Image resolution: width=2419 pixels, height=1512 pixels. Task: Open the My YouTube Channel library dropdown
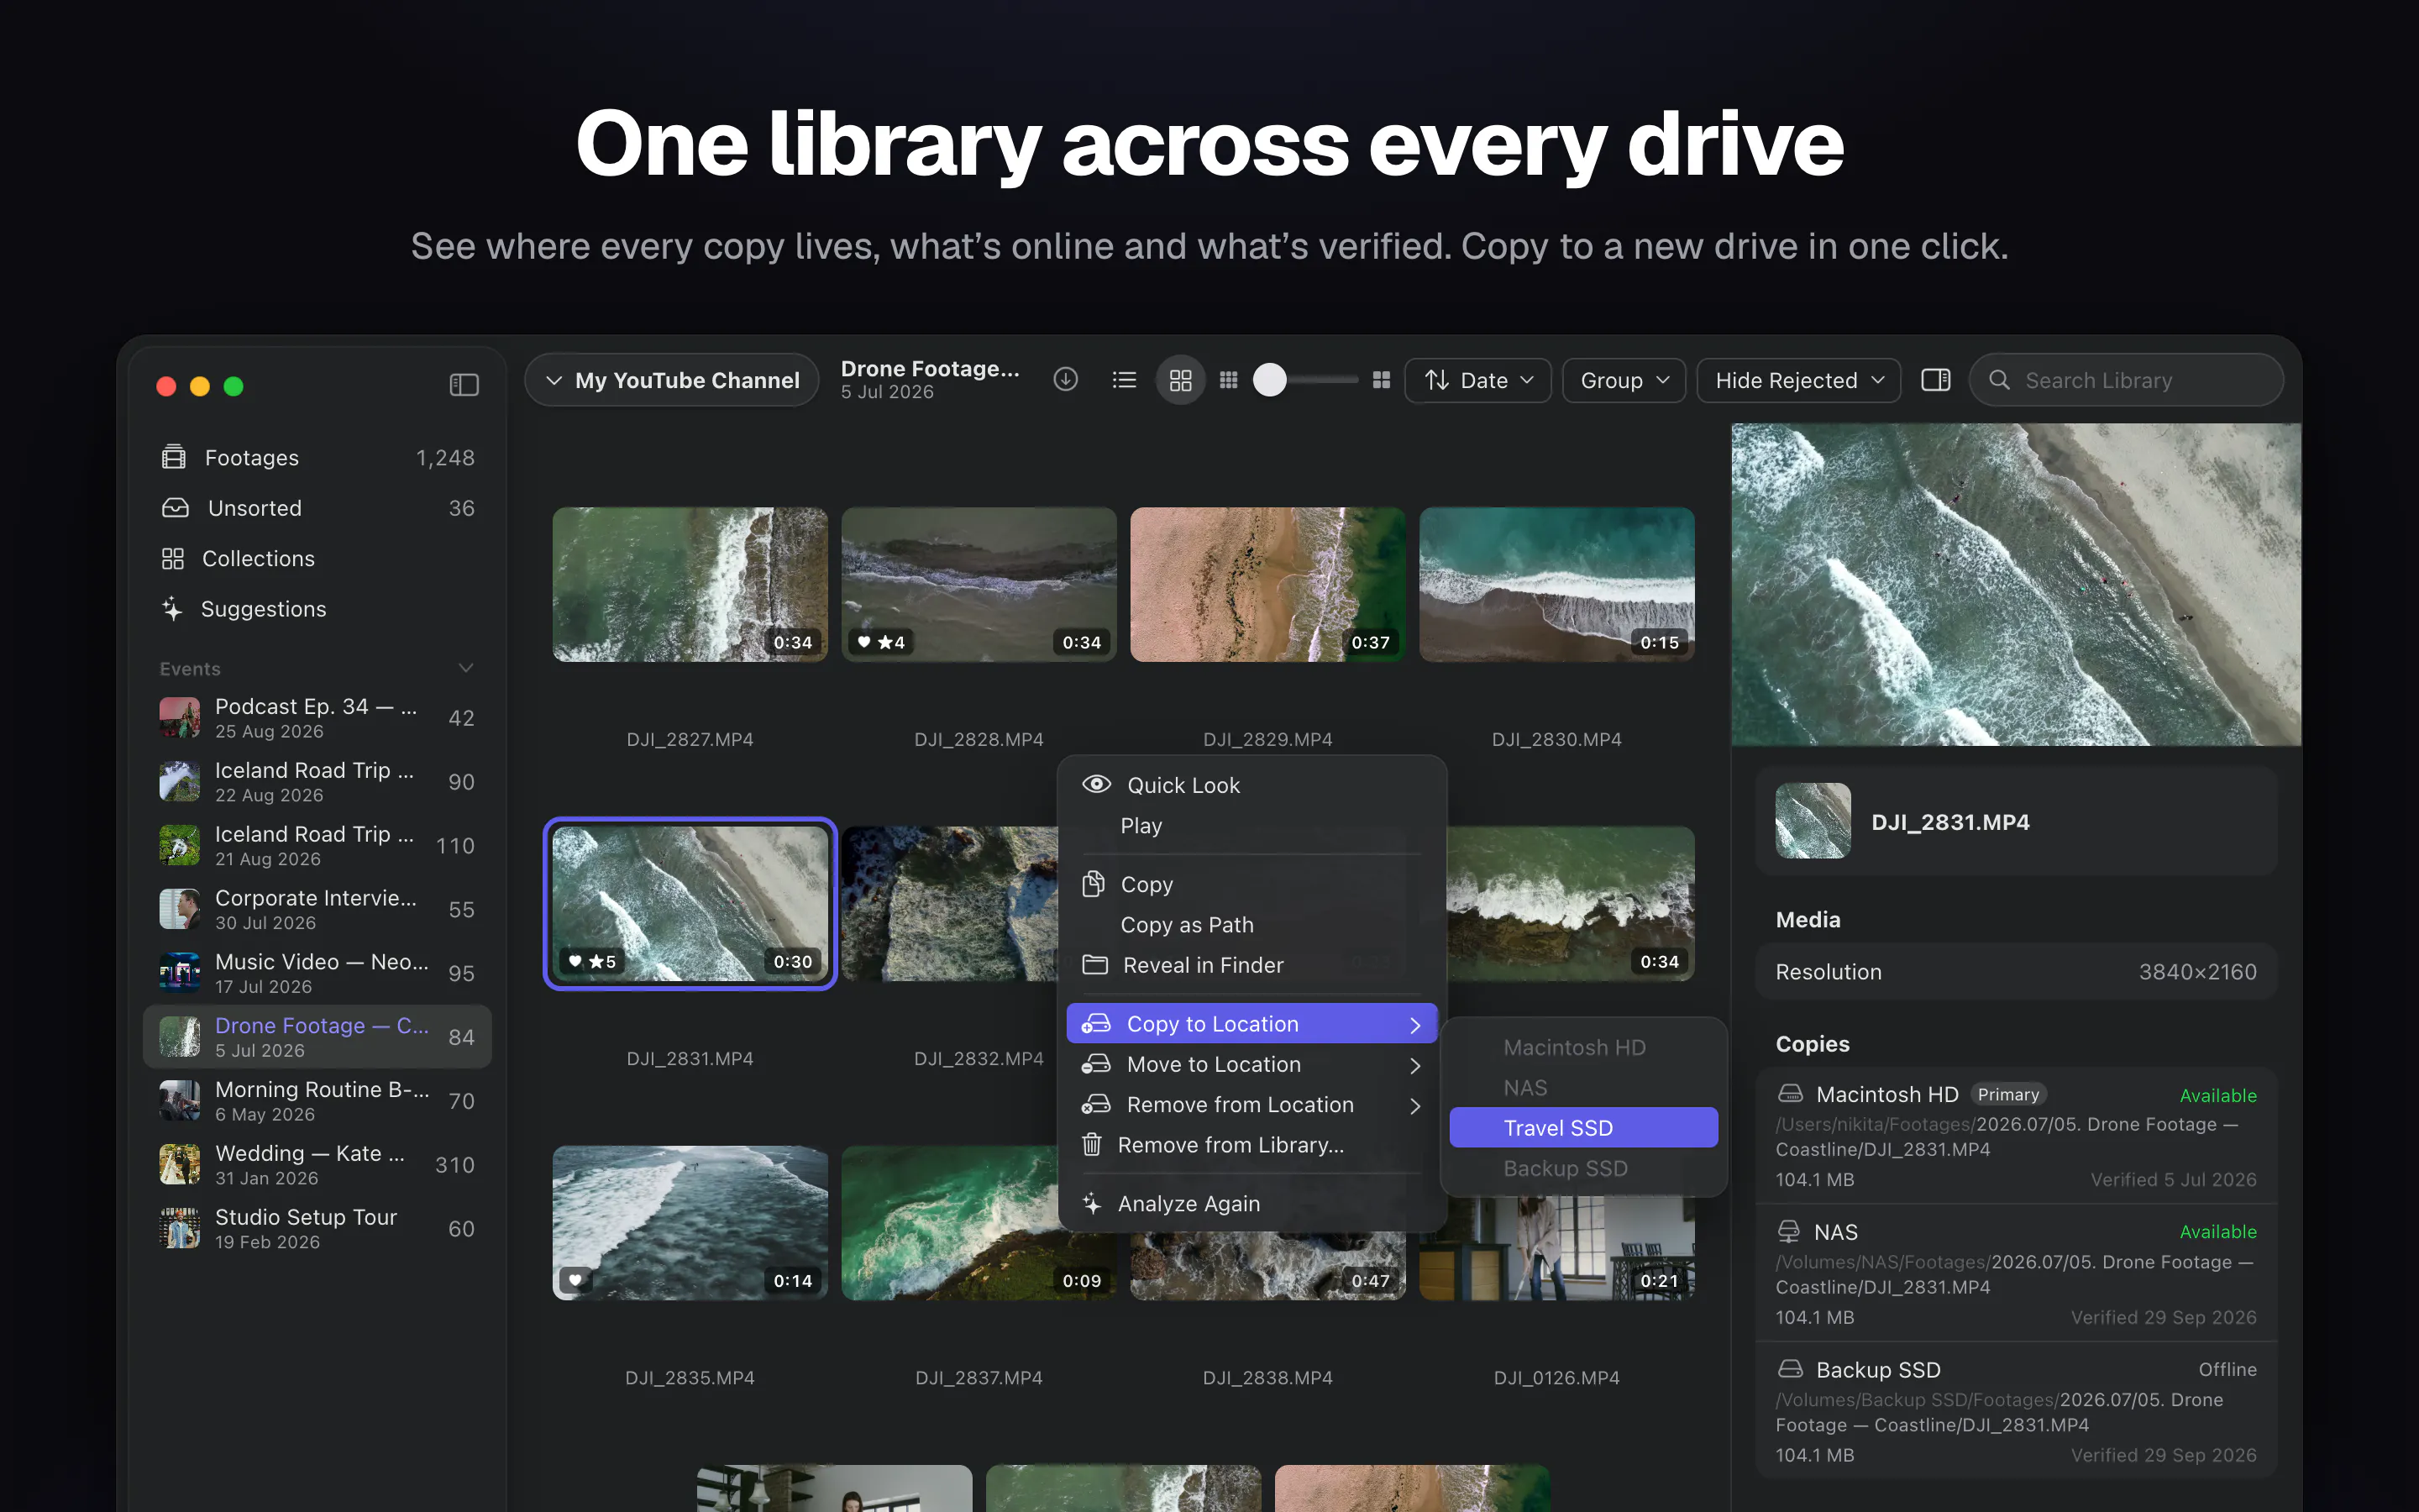(x=672, y=380)
